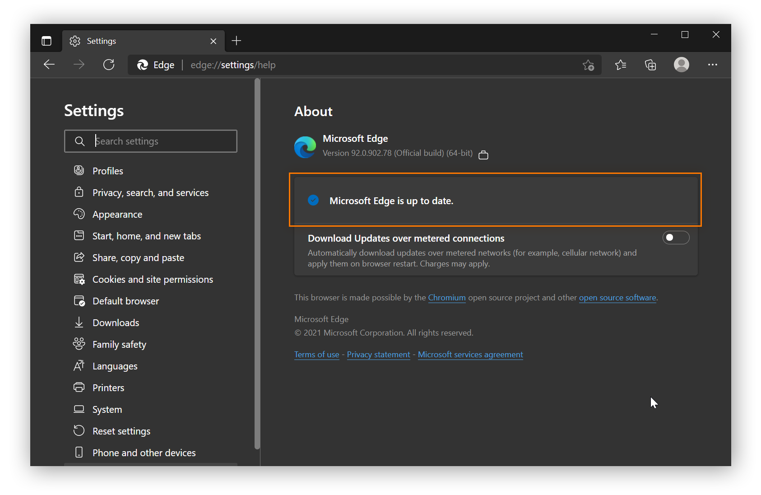The height and width of the screenshot is (495, 761).
Task: Copy the Edge version using clipboard icon
Action: 483,154
